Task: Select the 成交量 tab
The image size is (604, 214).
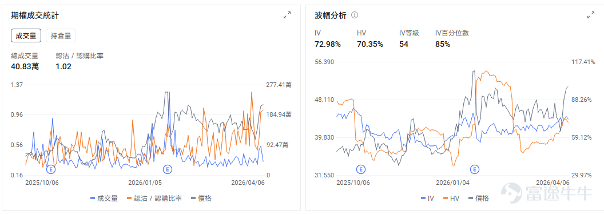Action: 26,36
